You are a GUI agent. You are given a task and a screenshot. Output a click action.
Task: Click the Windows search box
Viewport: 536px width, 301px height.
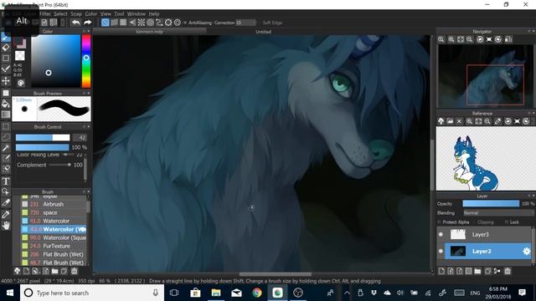(91, 293)
